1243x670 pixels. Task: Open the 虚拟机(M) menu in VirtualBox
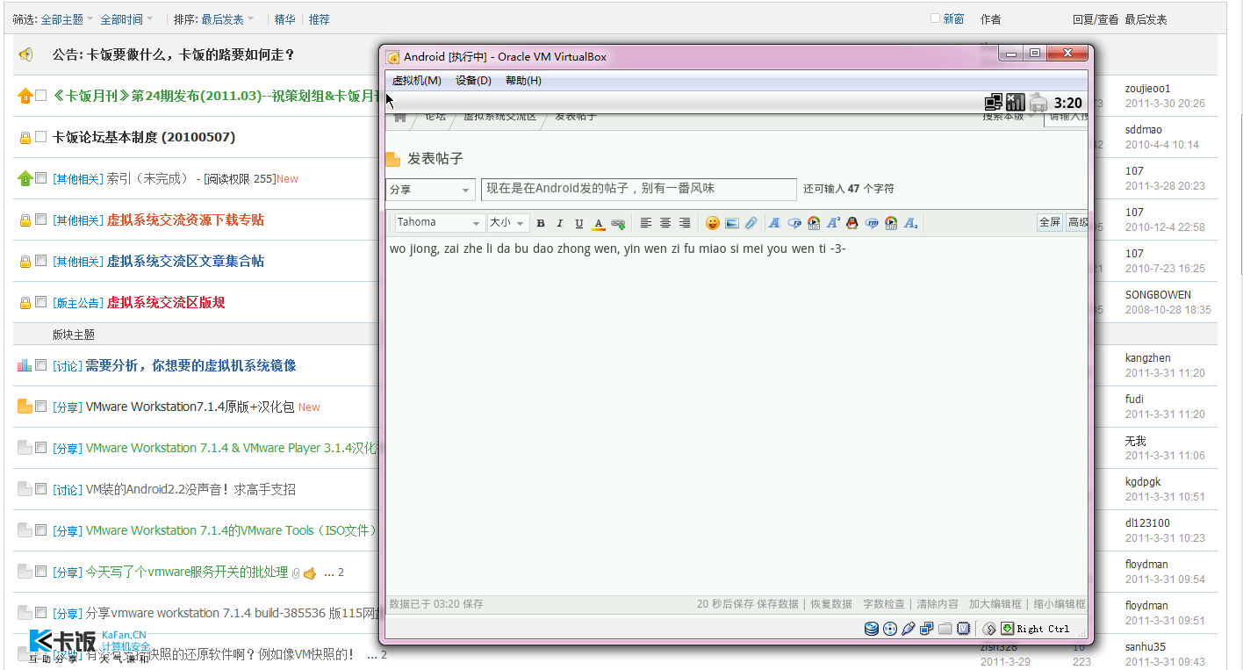tap(417, 81)
